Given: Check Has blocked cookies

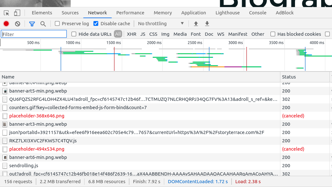Looking at the screenshot, I should coord(273,34).
